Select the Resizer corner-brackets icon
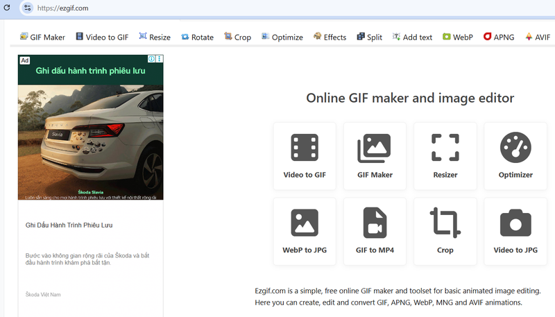The width and height of the screenshot is (555, 317). [445, 148]
